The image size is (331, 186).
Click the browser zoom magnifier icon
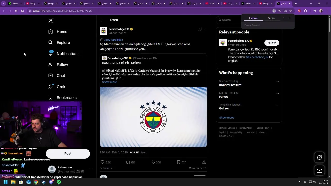pos(280,11)
